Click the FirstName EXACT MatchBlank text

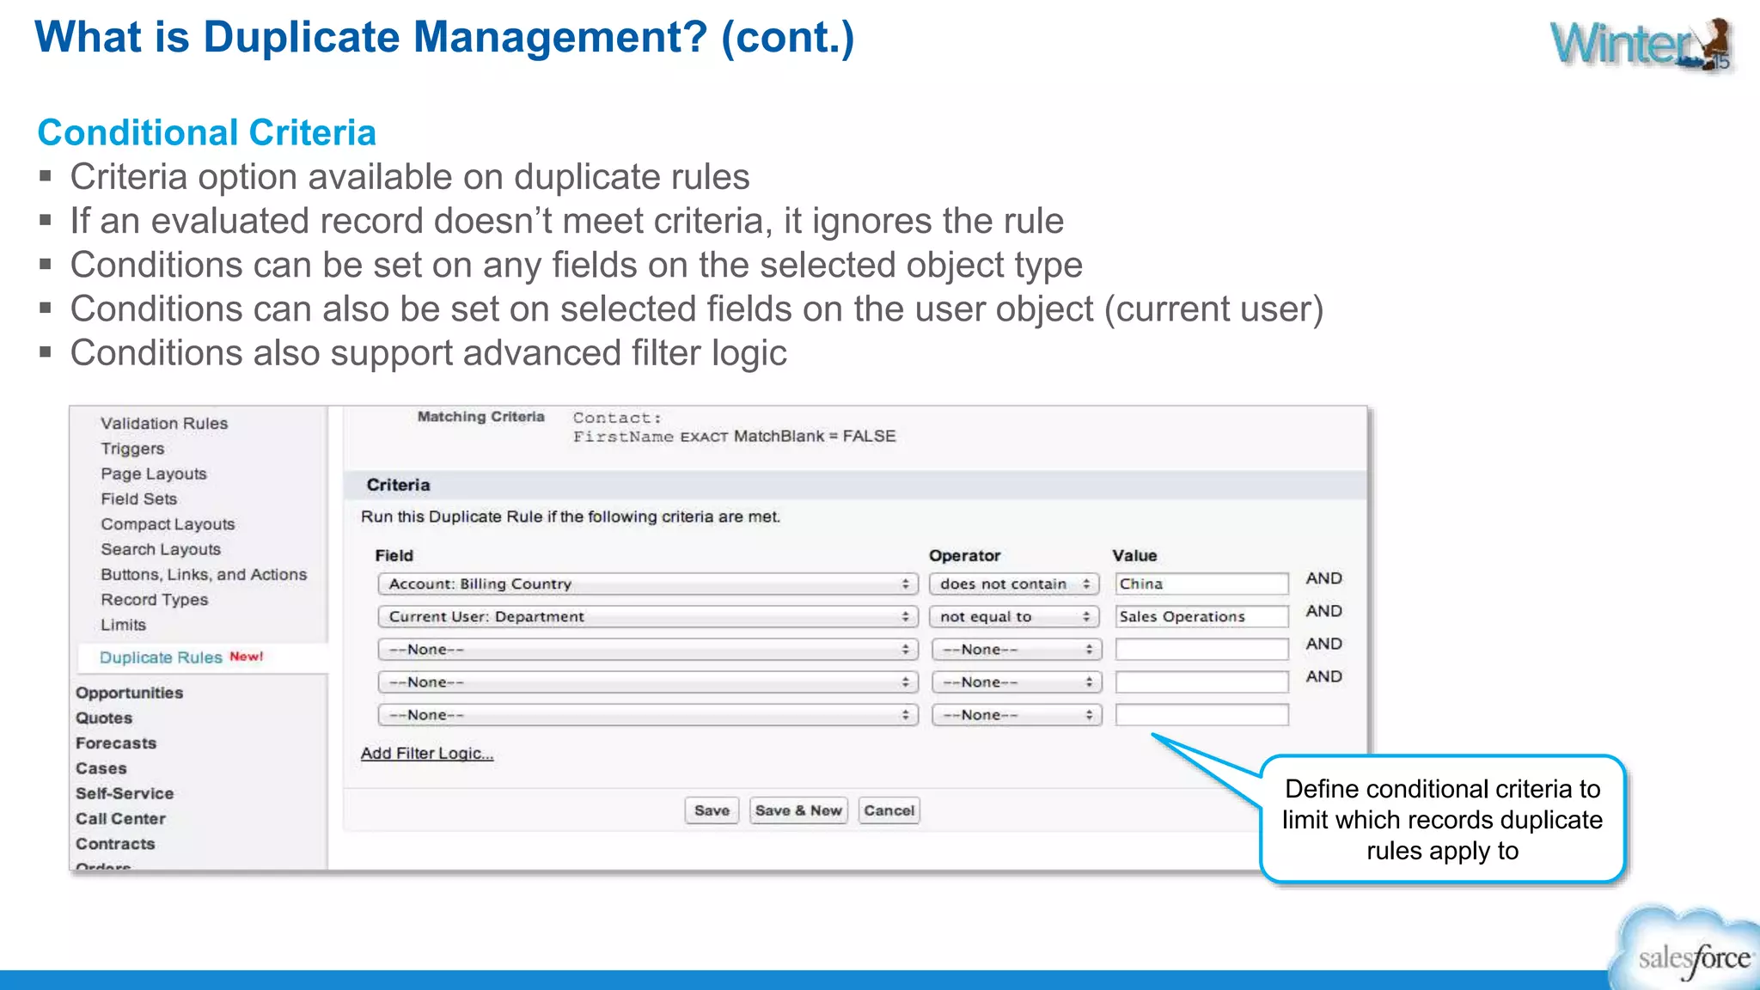click(x=735, y=437)
